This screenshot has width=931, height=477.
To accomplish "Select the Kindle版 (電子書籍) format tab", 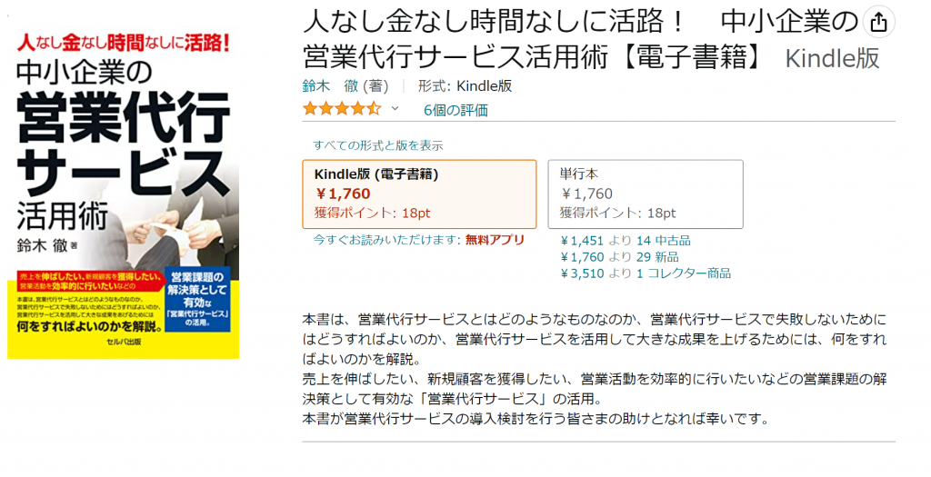I will [419, 194].
